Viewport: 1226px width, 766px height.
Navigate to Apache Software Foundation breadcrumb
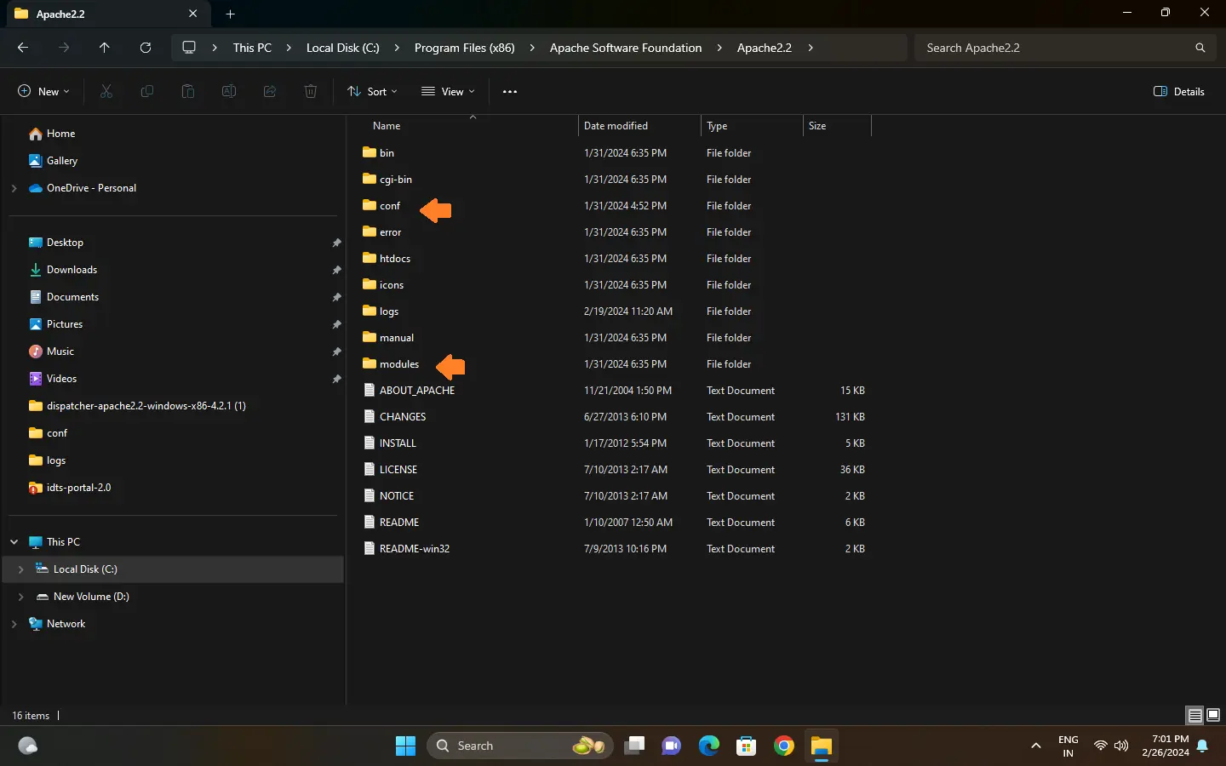coord(626,48)
